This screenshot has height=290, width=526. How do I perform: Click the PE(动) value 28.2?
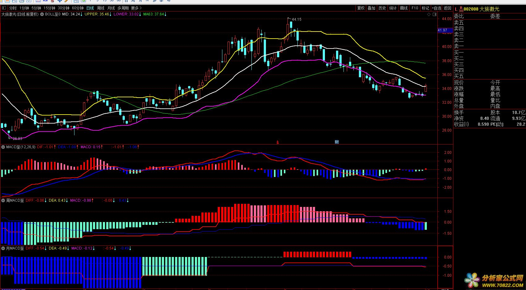click(521, 124)
